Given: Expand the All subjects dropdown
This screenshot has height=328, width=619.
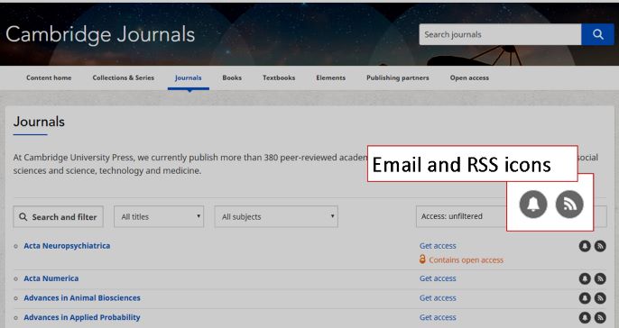Looking at the screenshot, I should click(x=276, y=217).
